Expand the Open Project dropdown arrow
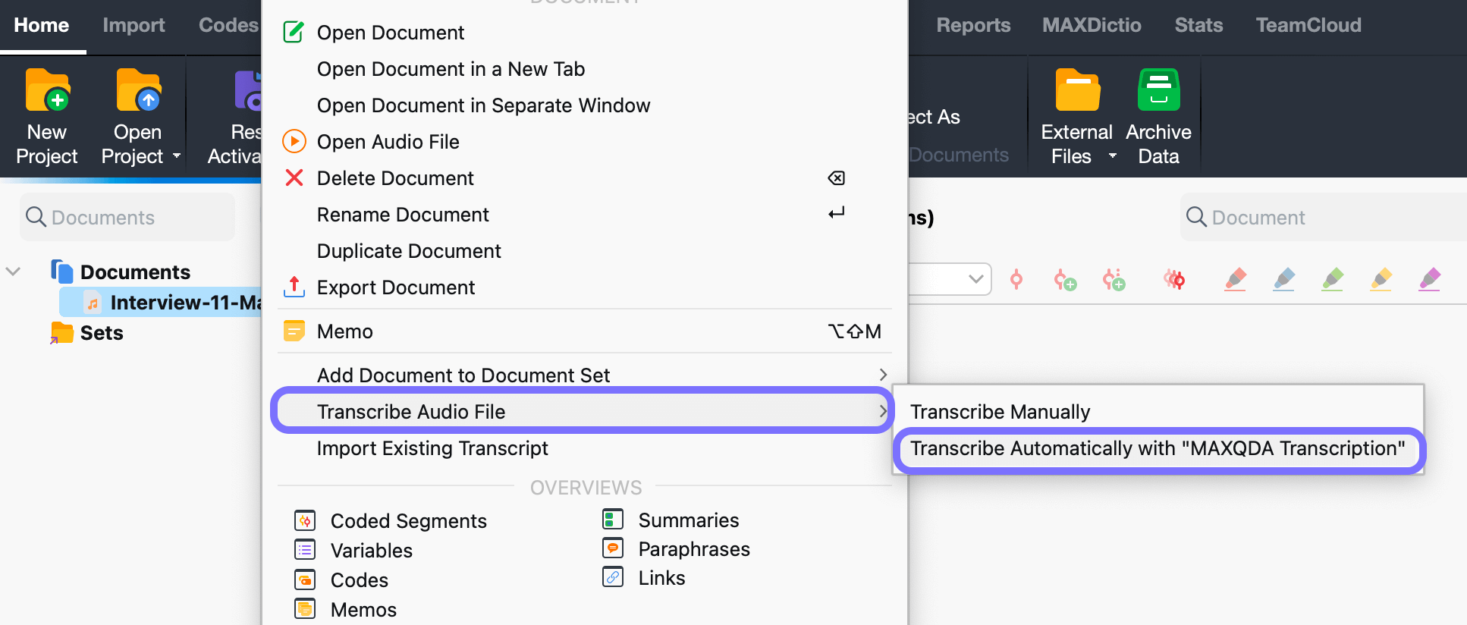 click(x=177, y=156)
